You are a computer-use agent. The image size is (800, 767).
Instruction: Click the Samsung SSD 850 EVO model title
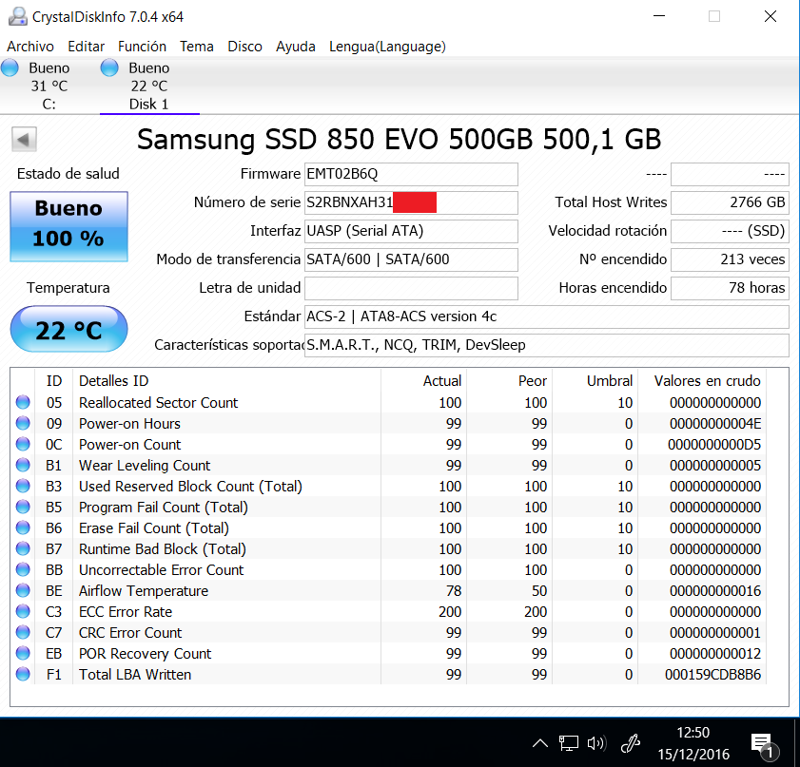pyautogui.click(x=399, y=139)
